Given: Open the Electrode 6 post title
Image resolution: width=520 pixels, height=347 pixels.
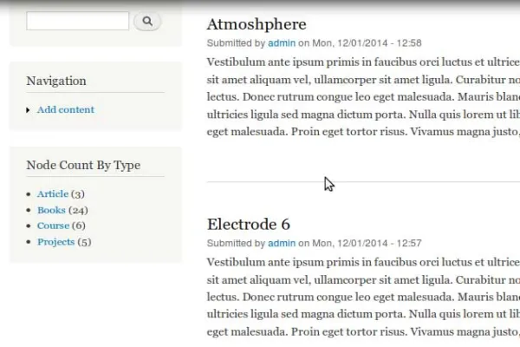Looking at the screenshot, I should (249, 224).
